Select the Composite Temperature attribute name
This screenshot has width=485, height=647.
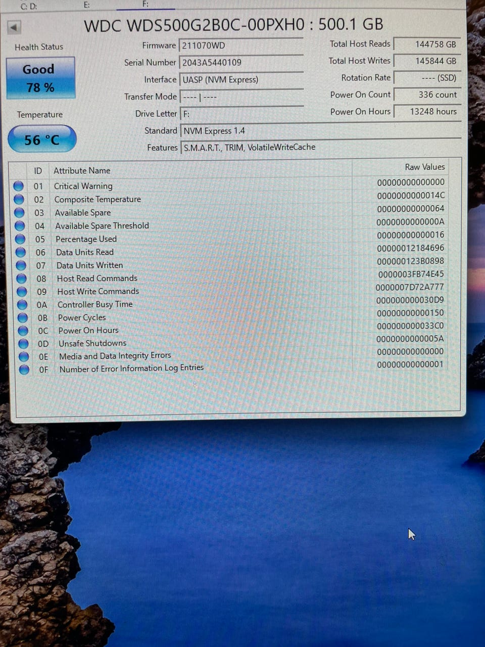(x=98, y=199)
